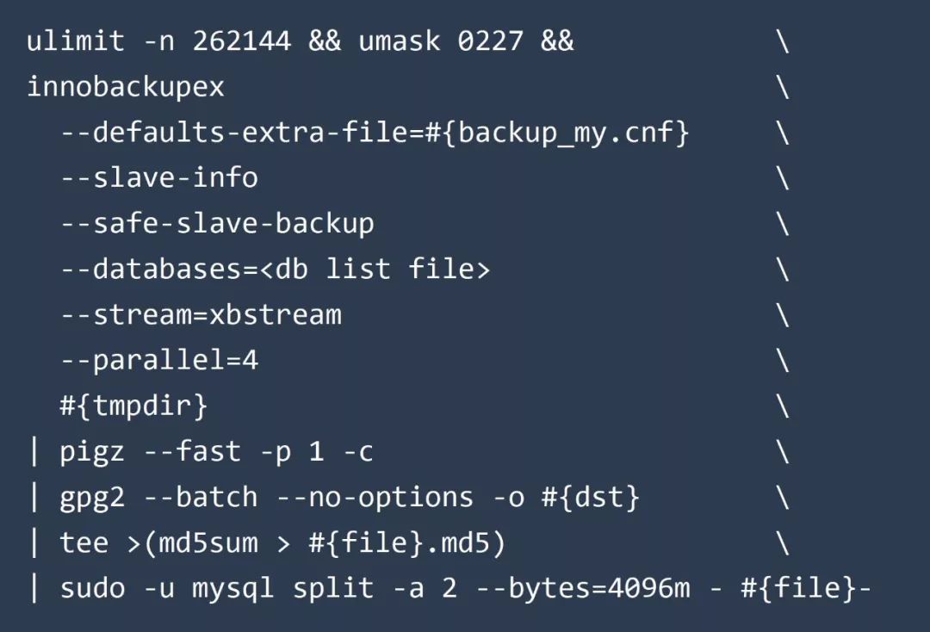Click the umask 0227 text

tap(441, 41)
